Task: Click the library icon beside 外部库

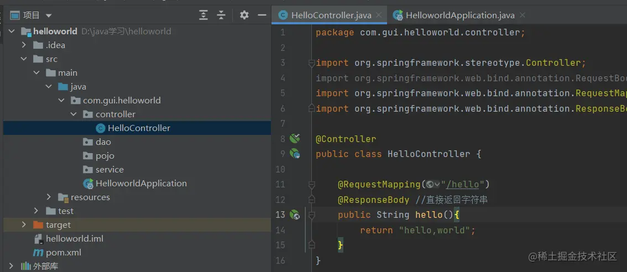Action: coord(25,266)
